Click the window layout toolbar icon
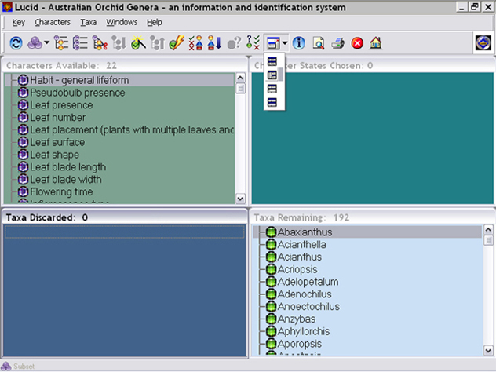This screenshot has height=372, width=496. click(x=273, y=43)
